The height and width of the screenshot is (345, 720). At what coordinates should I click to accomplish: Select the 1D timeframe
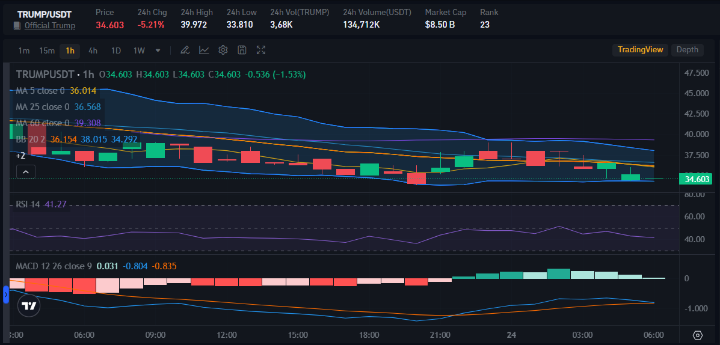coord(116,50)
